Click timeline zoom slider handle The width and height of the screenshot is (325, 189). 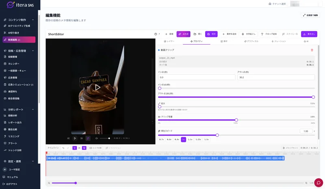pos(76,183)
